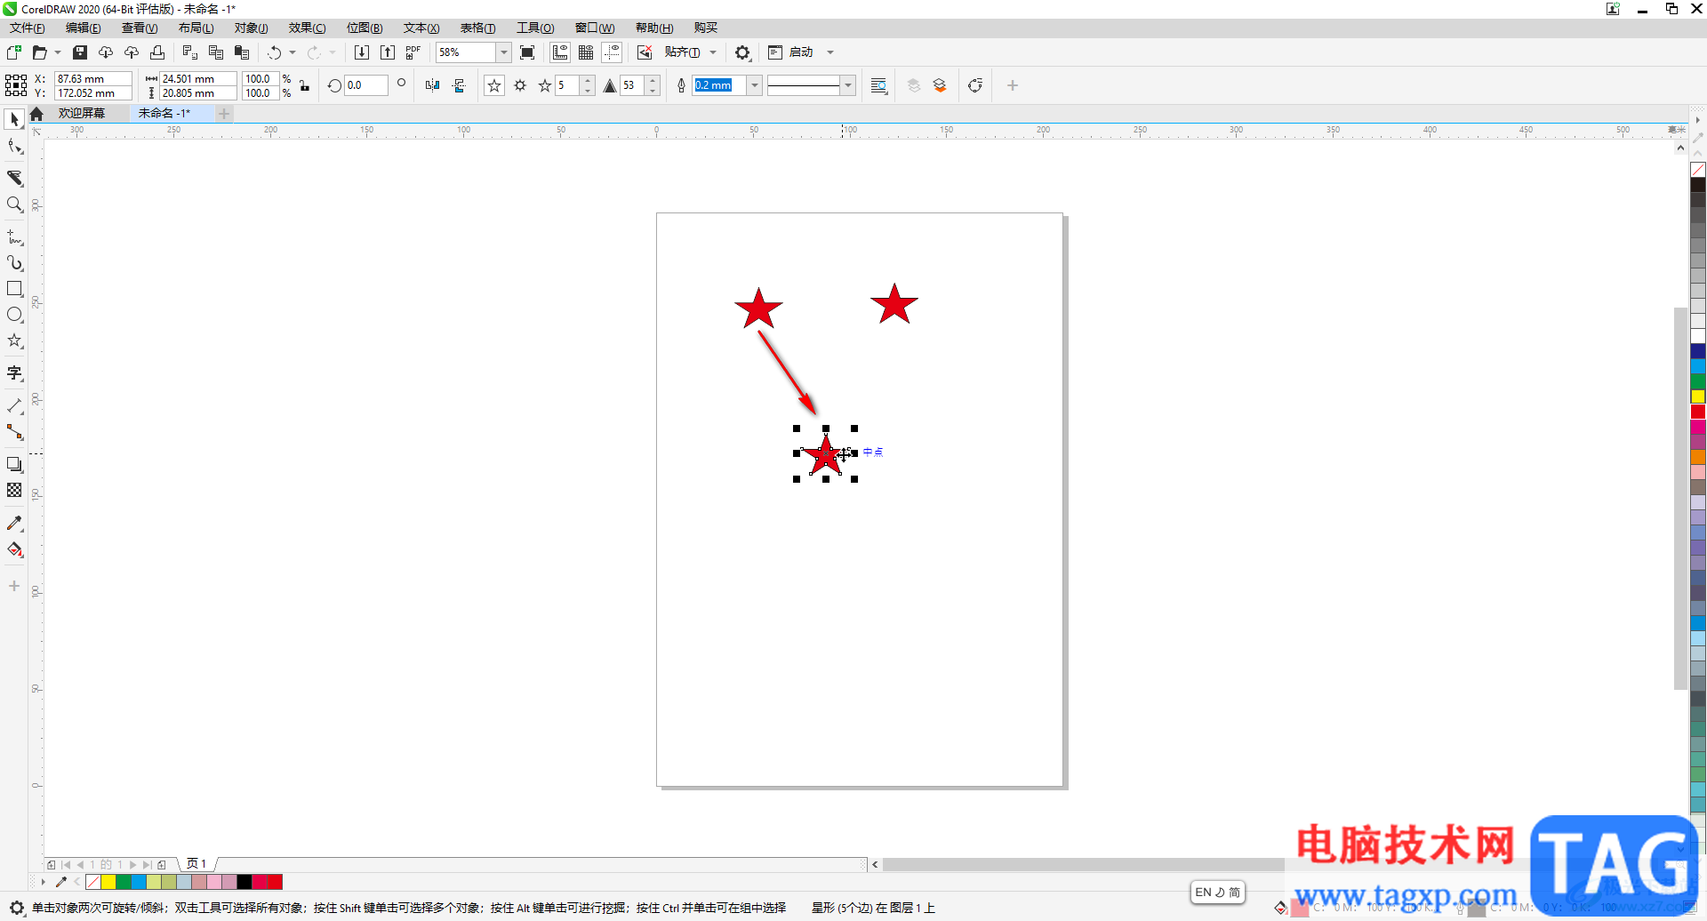The height and width of the screenshot is (921, 1707).
Task: Expand the outline width 0.2 mm dropdown
Action: tap(755, 85)
